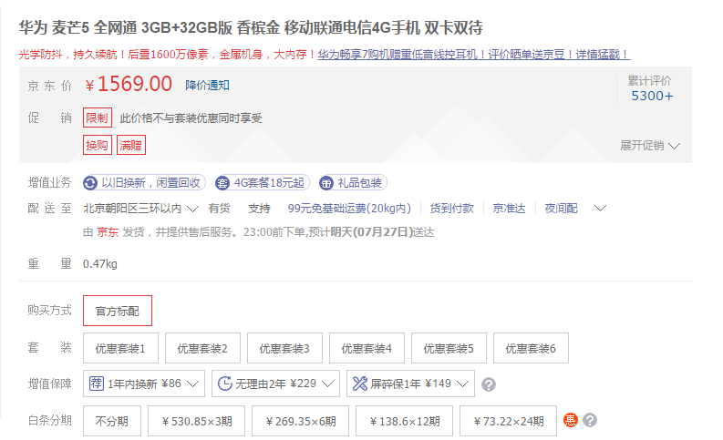The image size is (723, 440).
Task: Click the ¥1569.00 price
Action: 129,85
